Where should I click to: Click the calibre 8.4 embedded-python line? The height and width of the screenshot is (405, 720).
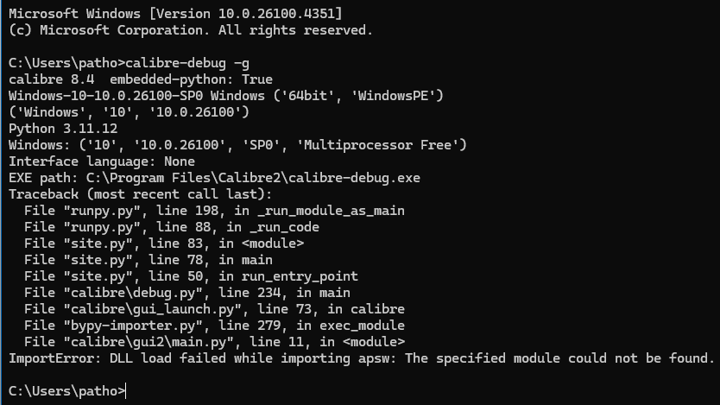(x=140, y=79)
